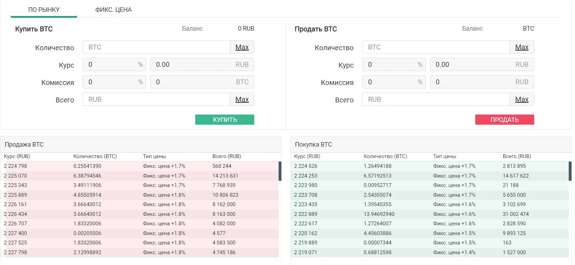Image resolution: width=575 pixels, height=265 pixels.
Task: Focus the BTC quantity field in Продать BTC
Action: 436,47
